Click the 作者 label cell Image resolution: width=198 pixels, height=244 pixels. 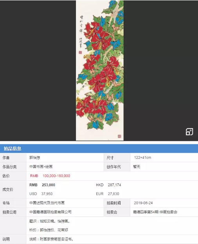click(13, 158)
